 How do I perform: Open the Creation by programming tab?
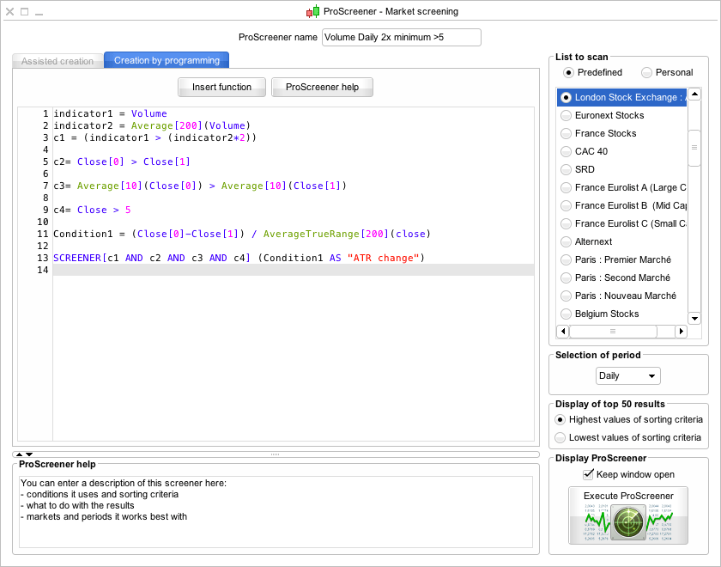click(167, 60)
